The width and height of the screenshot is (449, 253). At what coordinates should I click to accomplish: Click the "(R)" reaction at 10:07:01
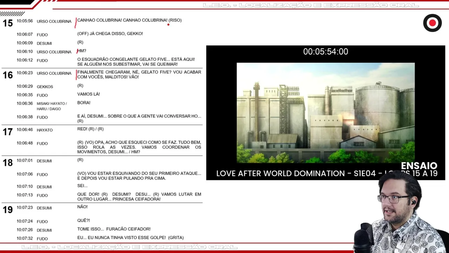point(80,160)
